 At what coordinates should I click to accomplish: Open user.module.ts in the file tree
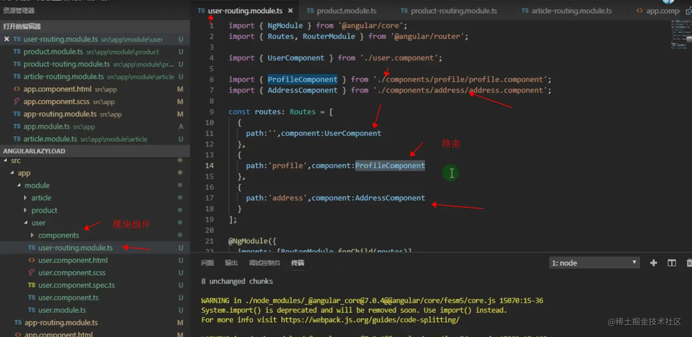(x=95, y=310)
